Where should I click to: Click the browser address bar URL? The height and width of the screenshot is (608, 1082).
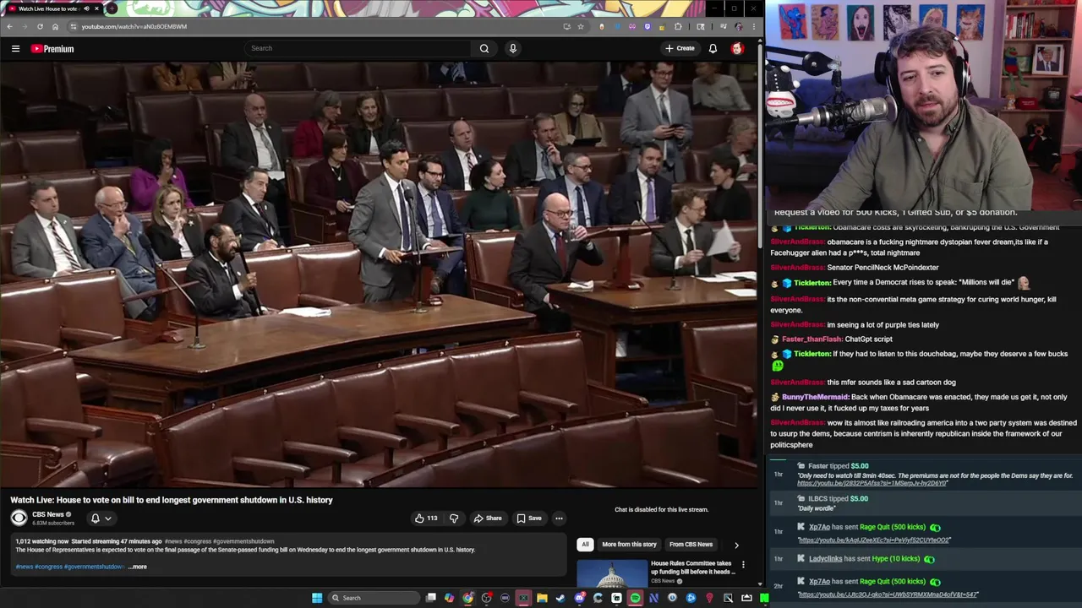[x=134, y=26]
